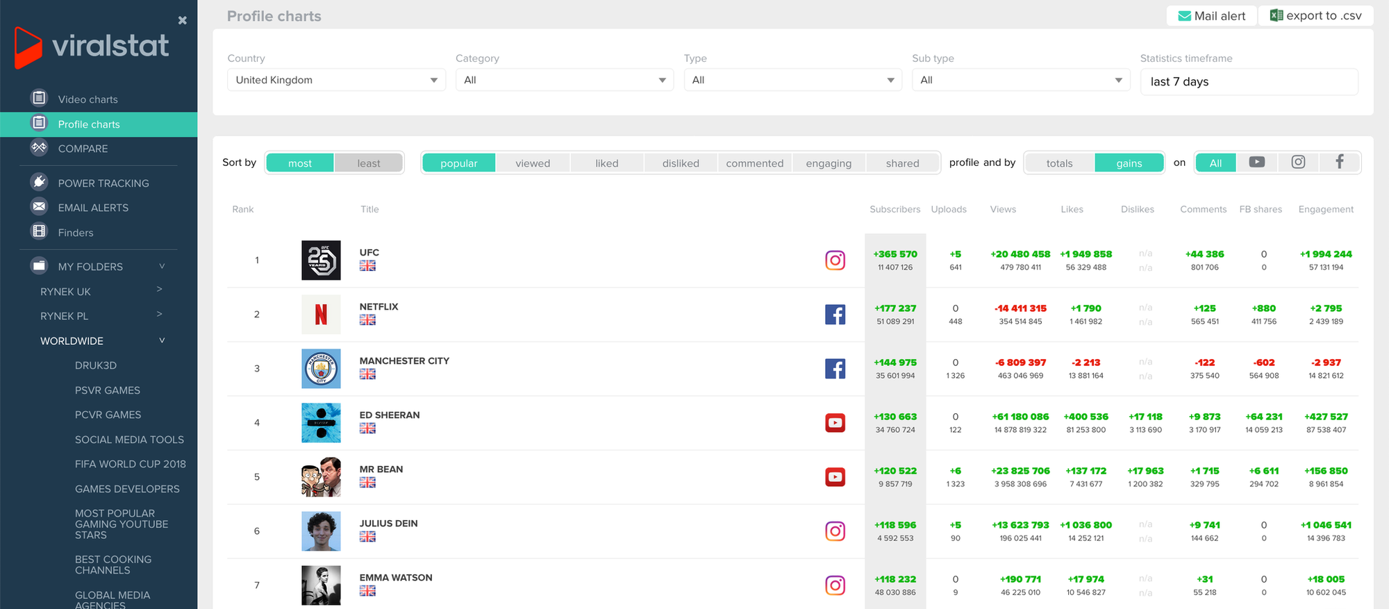Open the Type dropdown

[x=793, y=80]
